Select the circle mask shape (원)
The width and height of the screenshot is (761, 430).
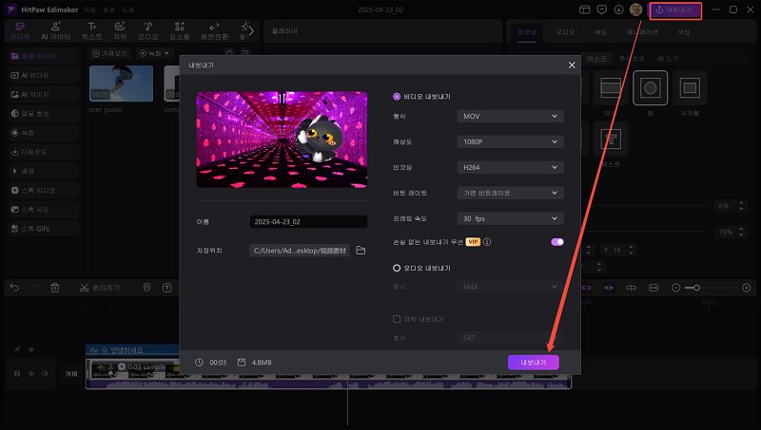pos(650,87)
